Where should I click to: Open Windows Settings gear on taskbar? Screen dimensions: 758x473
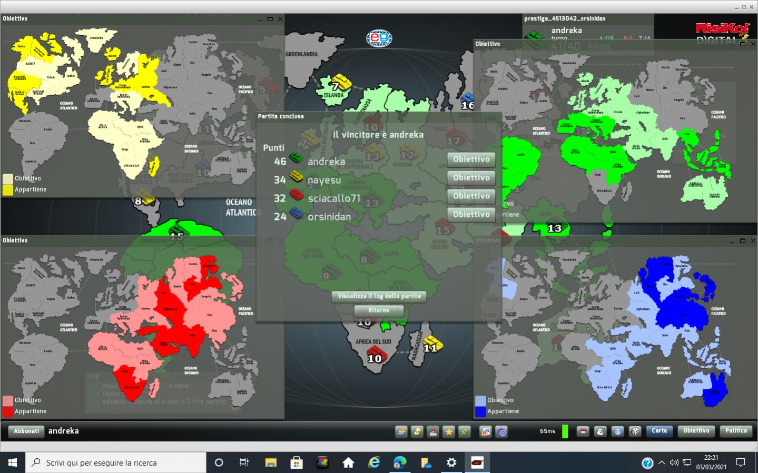click(x=451, y=462)
